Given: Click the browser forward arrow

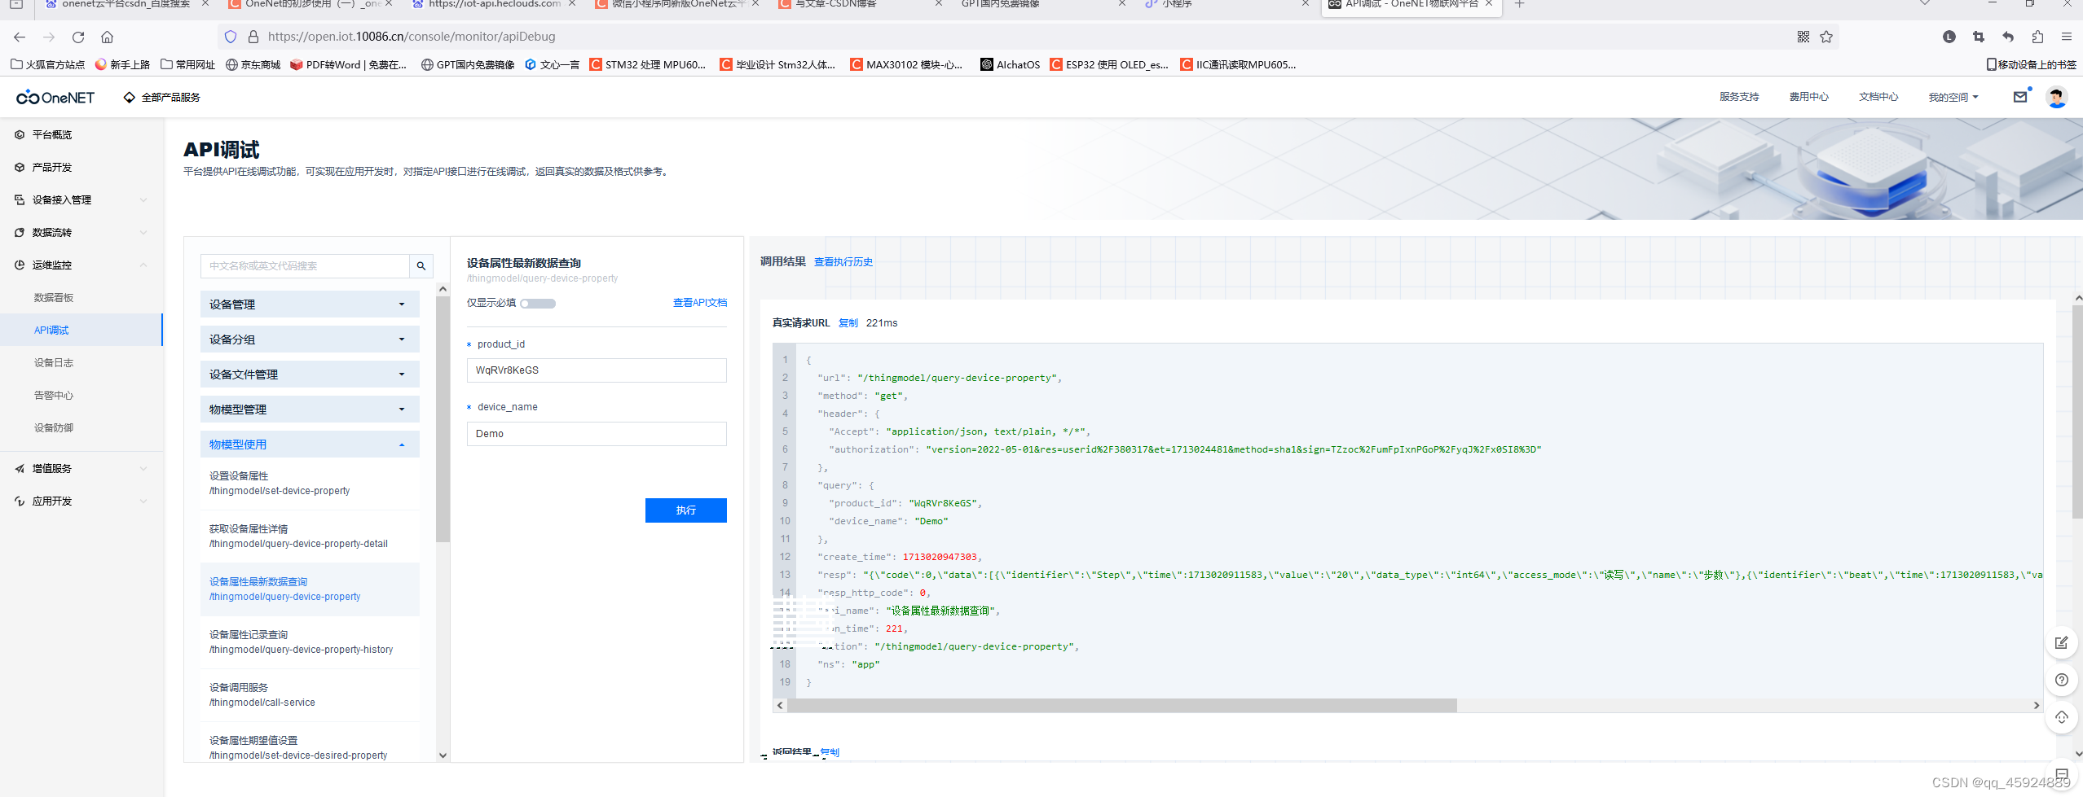Looking at the screenshot, I should [x=49, y=37].
